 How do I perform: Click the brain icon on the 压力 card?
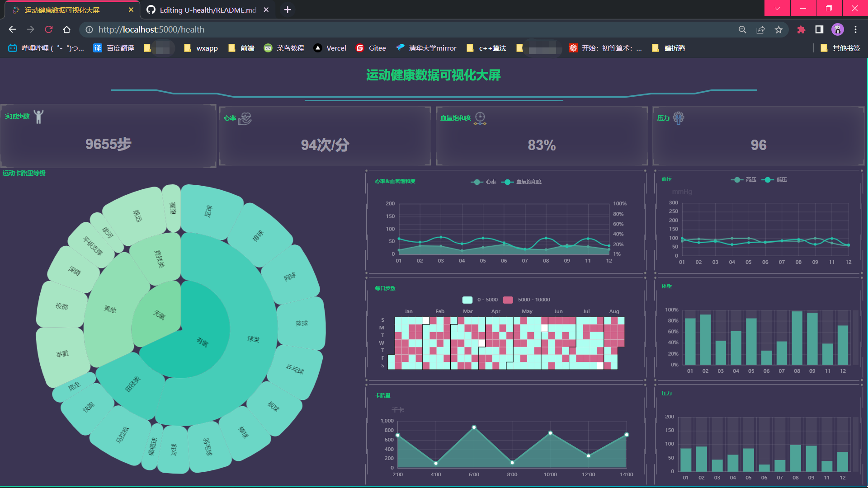pos(678,118)
